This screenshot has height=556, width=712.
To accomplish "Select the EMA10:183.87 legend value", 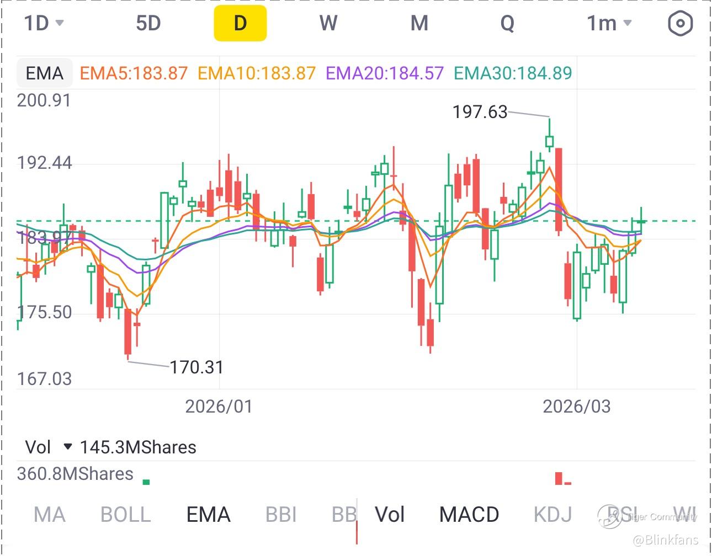I will [x=257, y=73].
